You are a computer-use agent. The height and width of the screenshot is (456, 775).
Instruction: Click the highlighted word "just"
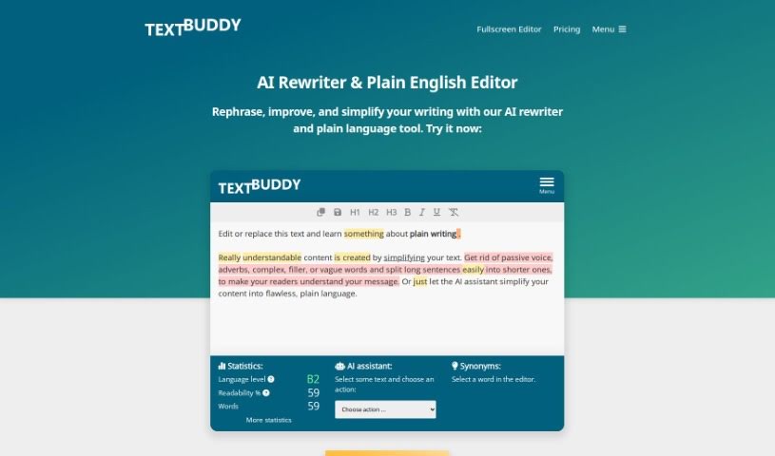pos(420,281)
